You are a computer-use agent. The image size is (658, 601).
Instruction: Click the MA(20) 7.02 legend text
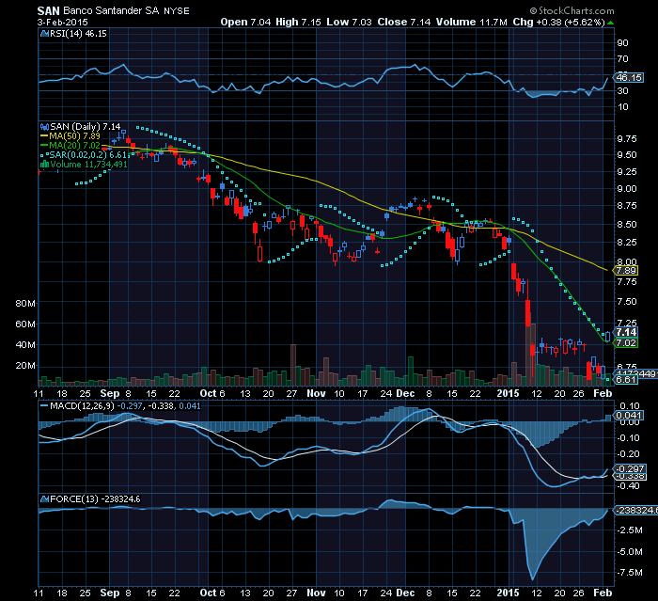pos(74,146)
